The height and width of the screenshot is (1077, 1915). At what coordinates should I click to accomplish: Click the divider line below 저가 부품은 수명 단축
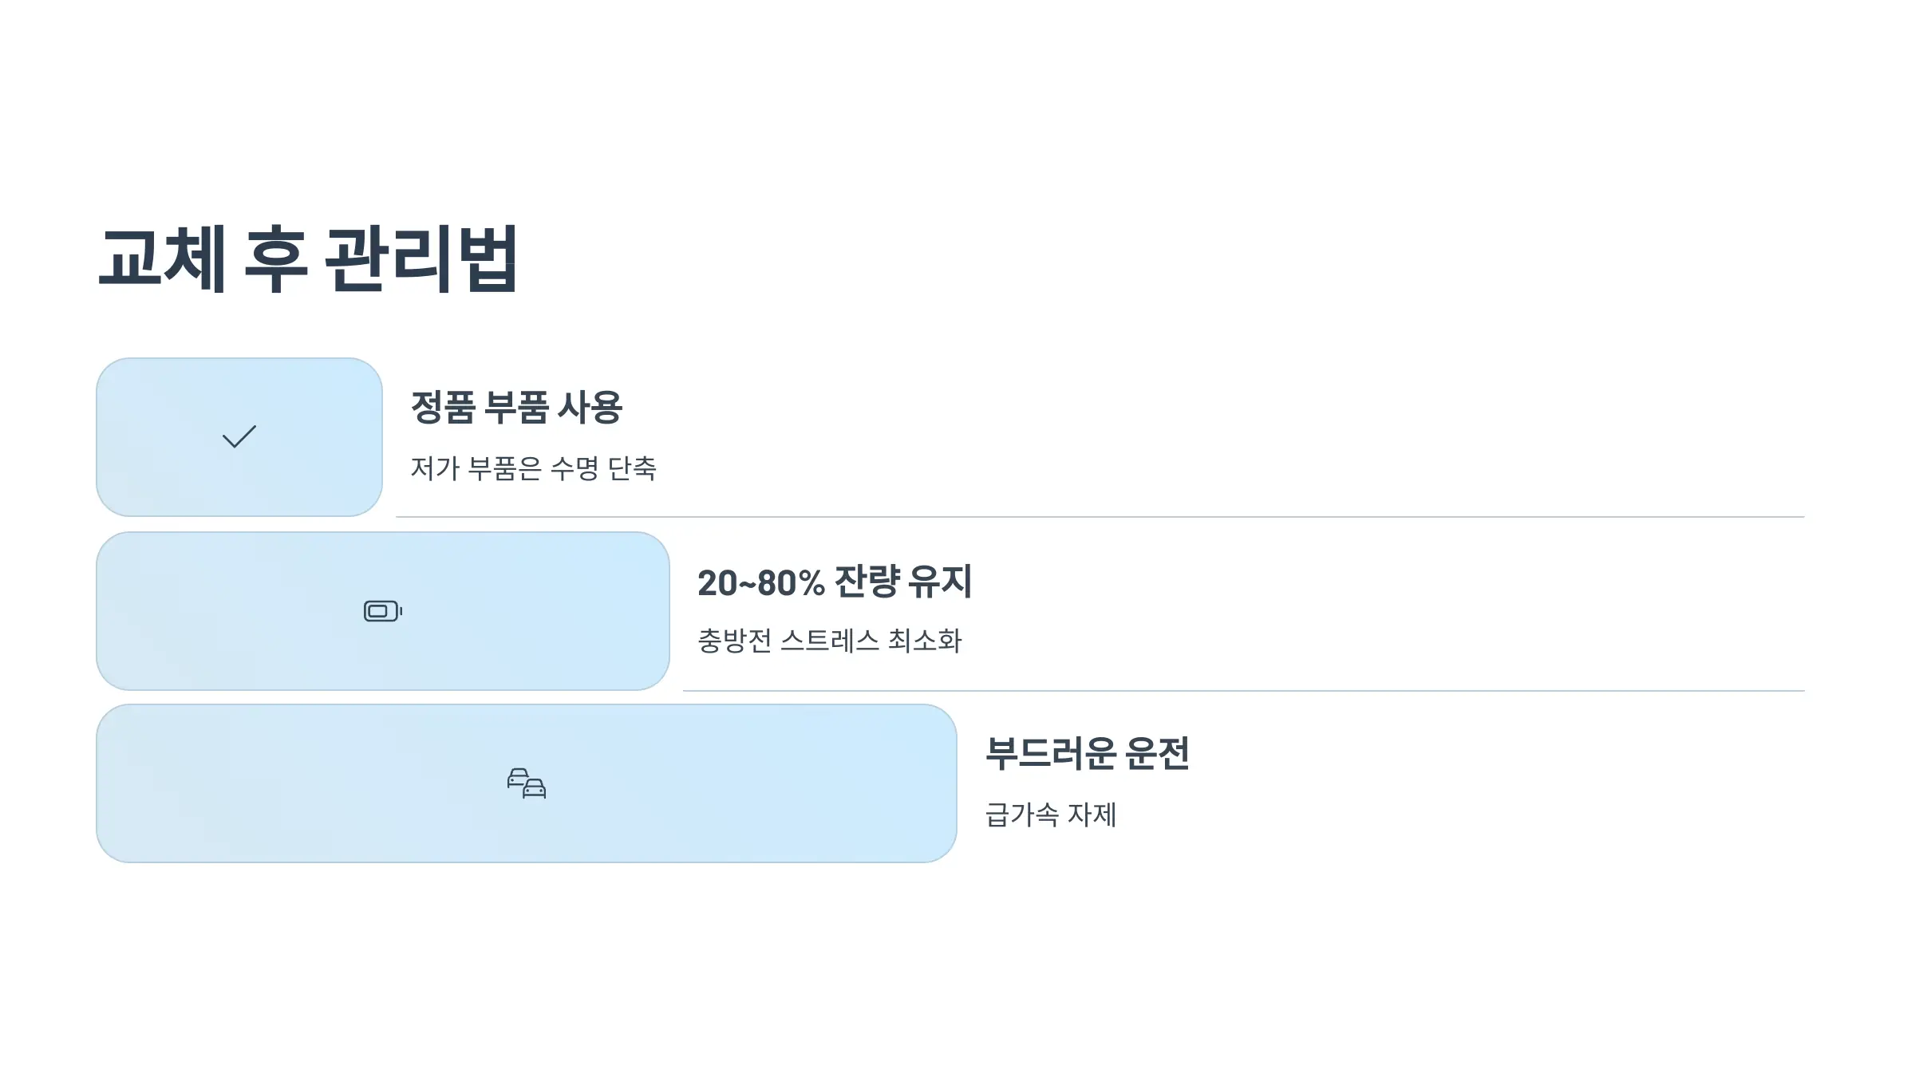pyautogui.click(x=1100, y=517)
